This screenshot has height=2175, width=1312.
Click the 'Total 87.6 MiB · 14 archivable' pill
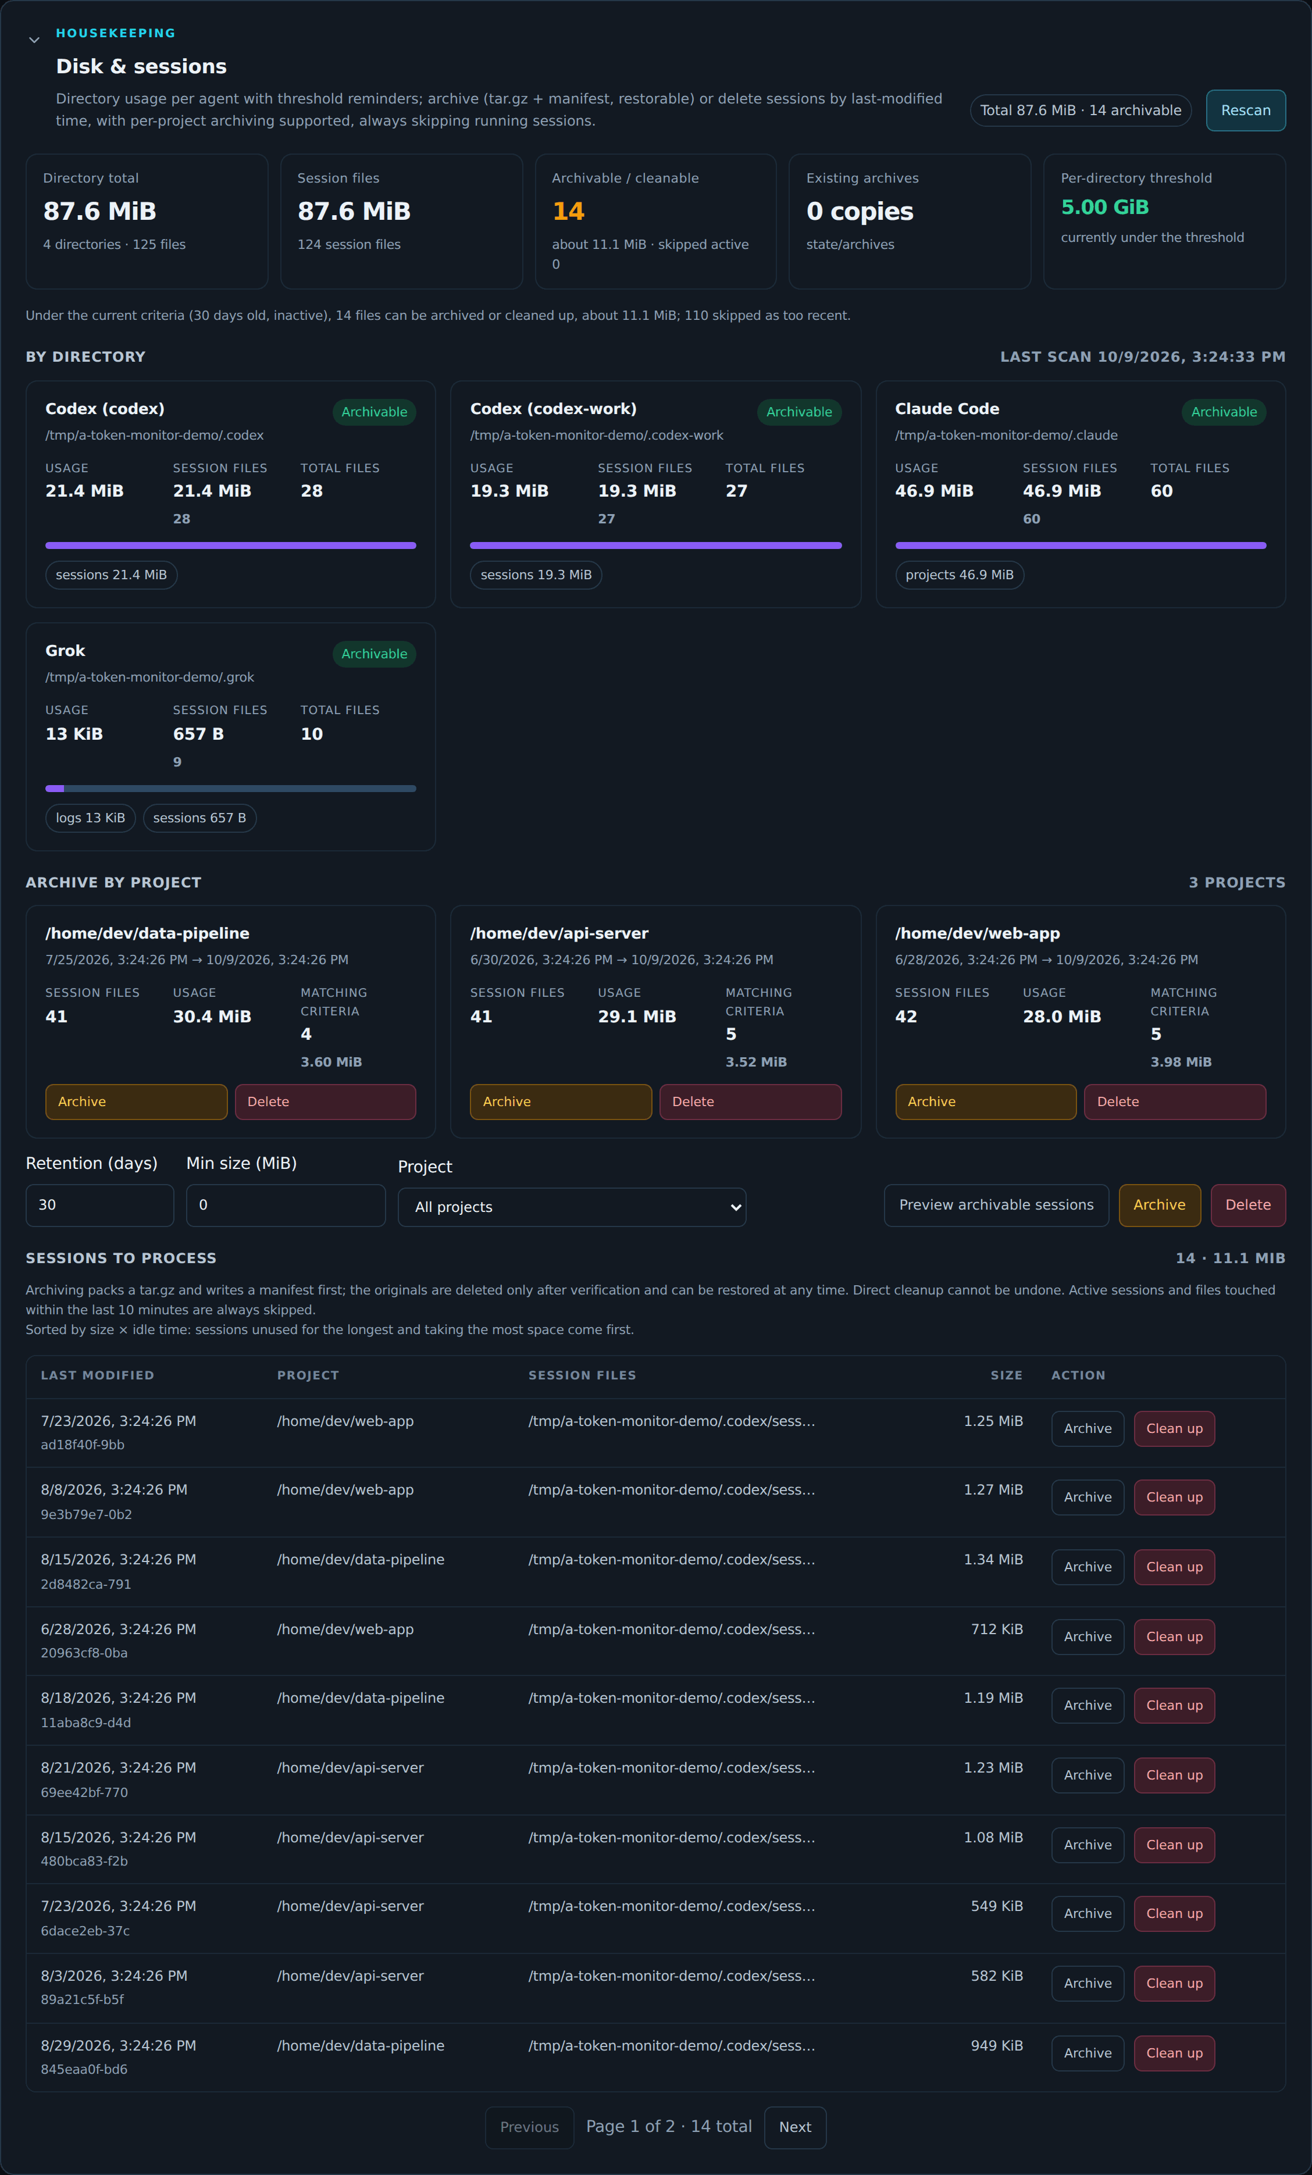point(1080,110)
